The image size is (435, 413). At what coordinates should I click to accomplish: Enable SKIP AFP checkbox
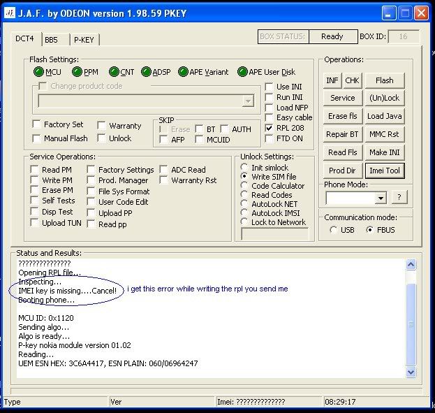(163, 140)
